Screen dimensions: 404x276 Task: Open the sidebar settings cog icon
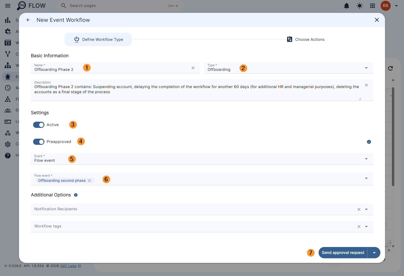click(x=8, y=144)
